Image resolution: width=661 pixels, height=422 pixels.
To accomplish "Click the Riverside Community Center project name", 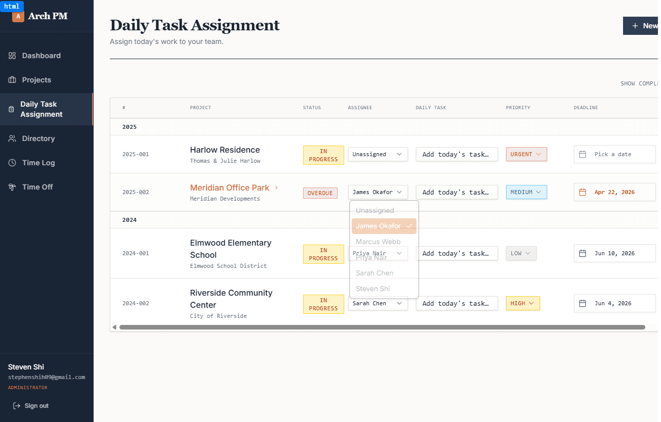I will (231, 299).
